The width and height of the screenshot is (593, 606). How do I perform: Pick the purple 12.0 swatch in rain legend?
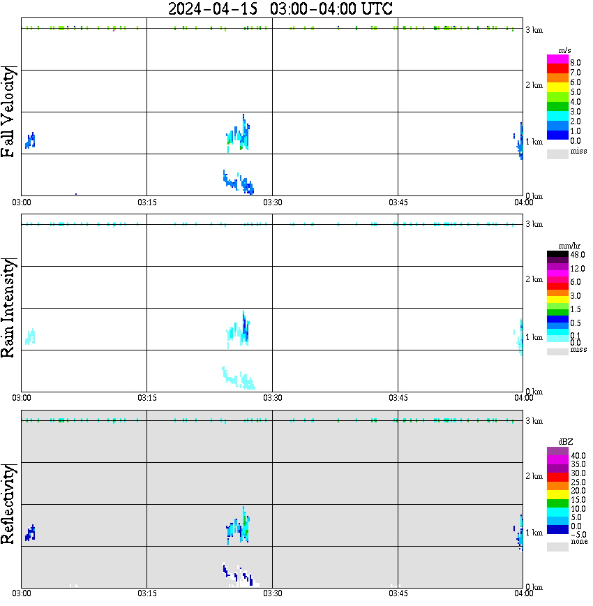[x=557, y=267]
